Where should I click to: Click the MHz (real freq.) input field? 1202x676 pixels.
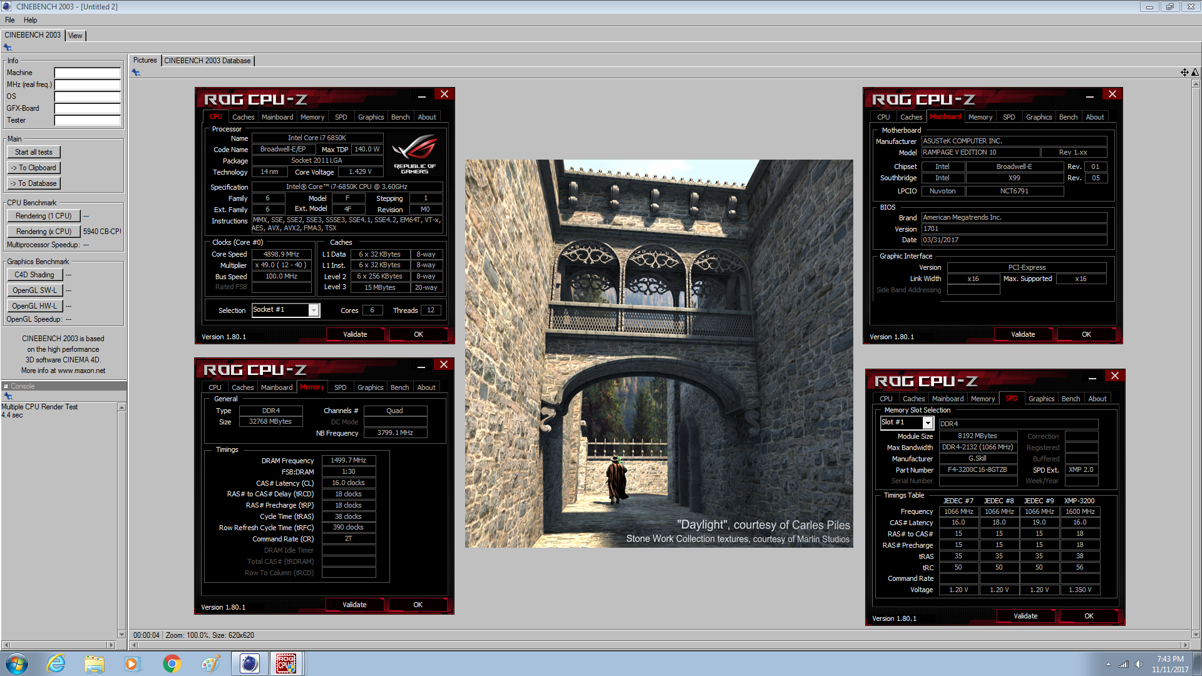click(87, 84)
